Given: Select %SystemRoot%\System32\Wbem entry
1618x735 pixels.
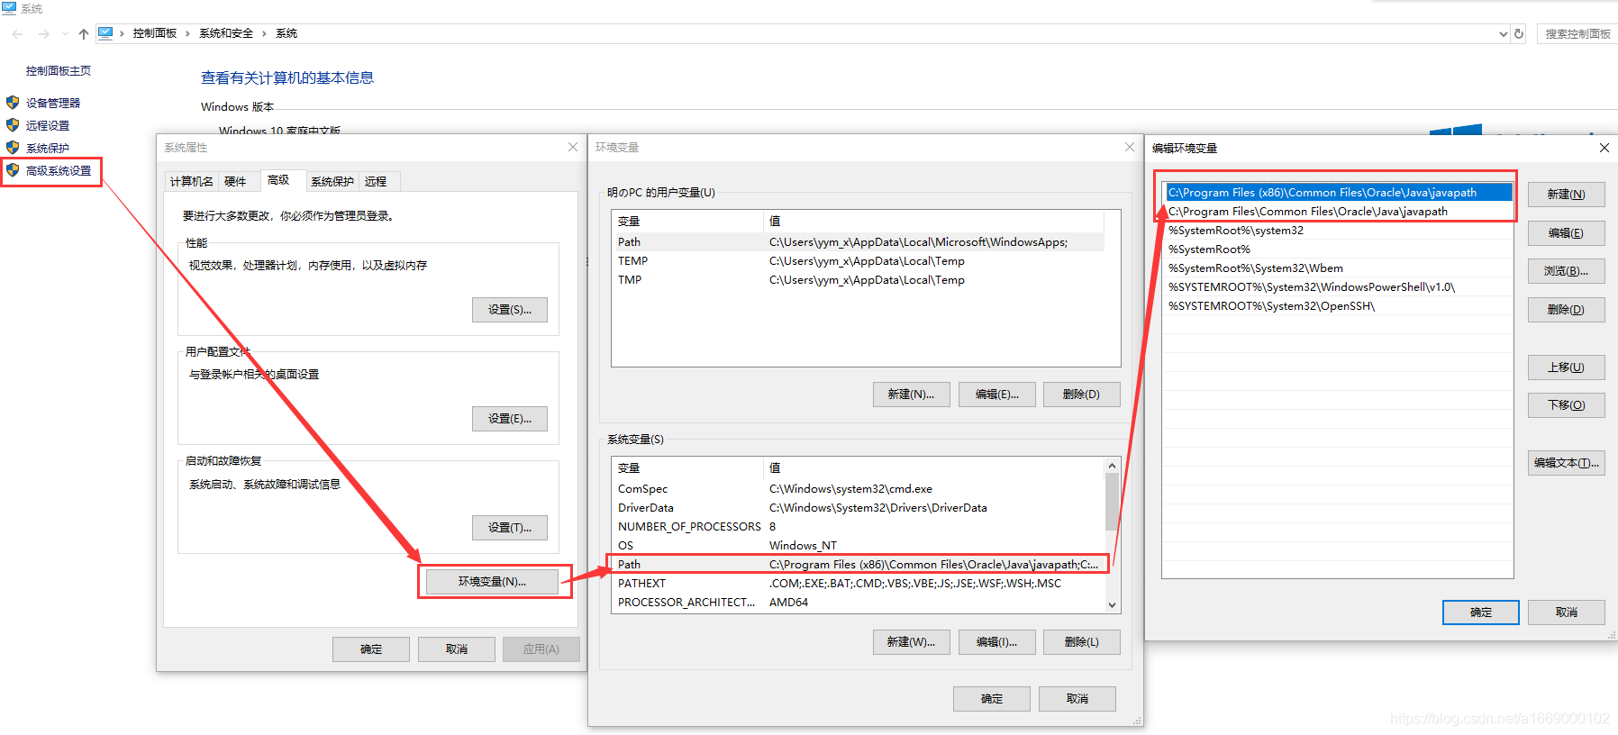Looking at the screenshot, I should 1338,268.
